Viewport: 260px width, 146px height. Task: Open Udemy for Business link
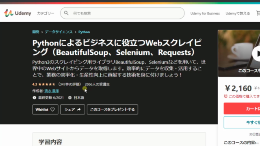pos(205,13)
